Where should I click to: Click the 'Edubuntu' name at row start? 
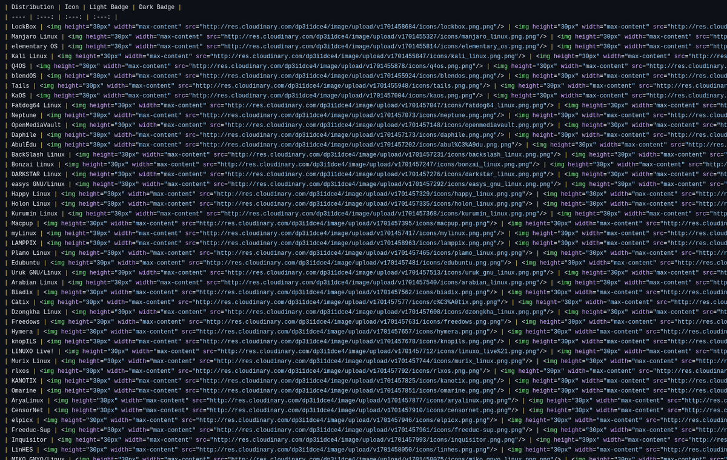pos(25,263)
